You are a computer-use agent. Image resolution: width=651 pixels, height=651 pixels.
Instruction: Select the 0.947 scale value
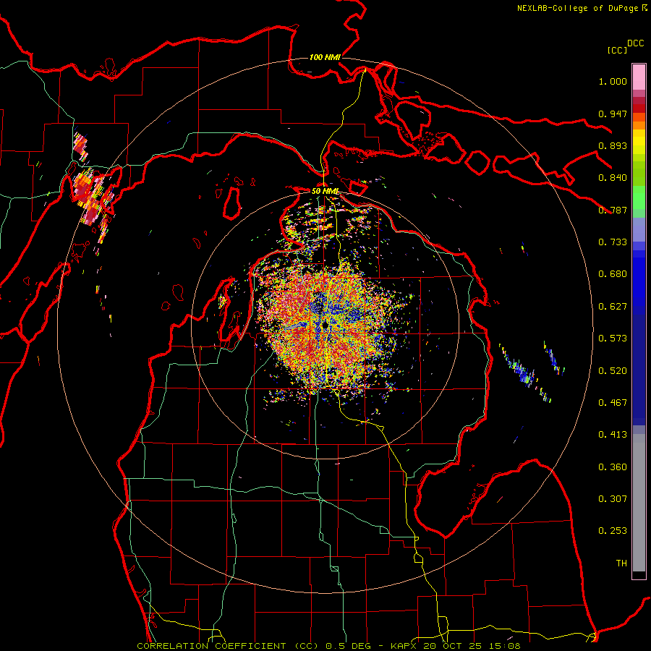[613, 114]
